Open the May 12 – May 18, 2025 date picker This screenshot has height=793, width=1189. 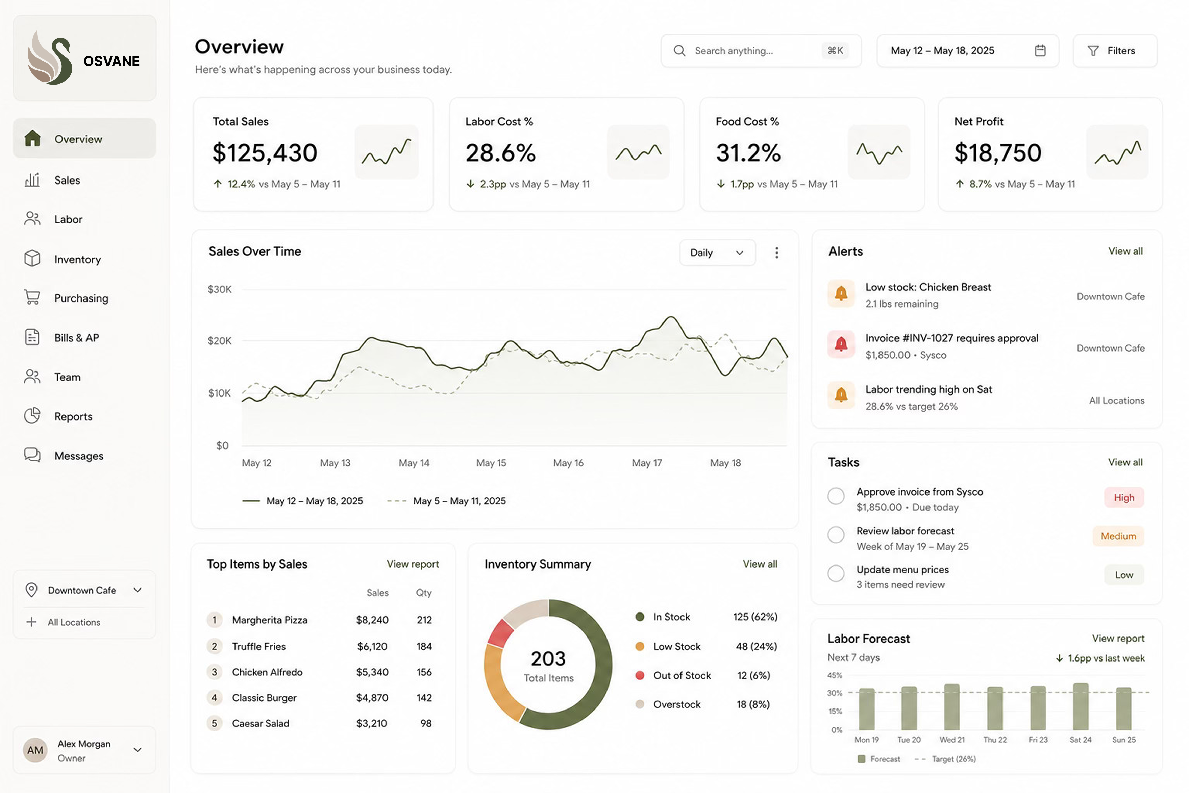click(968, 51)
